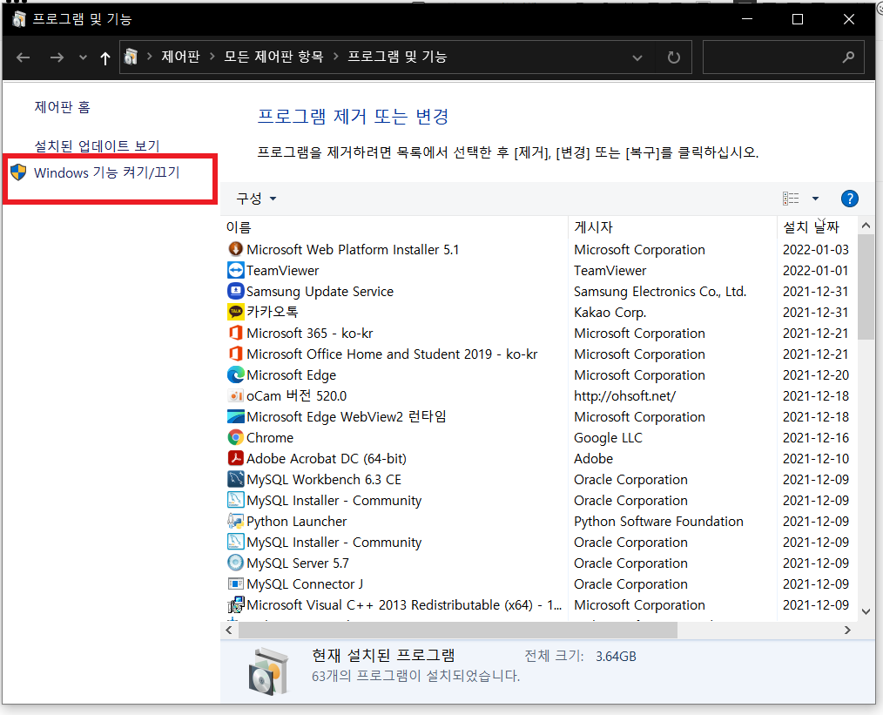
Task: Click the Control Panel address bar icon
Action: (131, 57)
